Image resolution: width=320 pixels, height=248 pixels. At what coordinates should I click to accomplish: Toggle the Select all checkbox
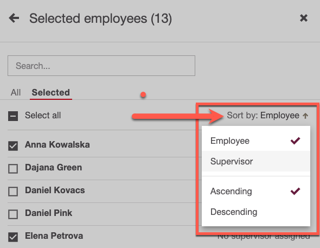(13, 116)
